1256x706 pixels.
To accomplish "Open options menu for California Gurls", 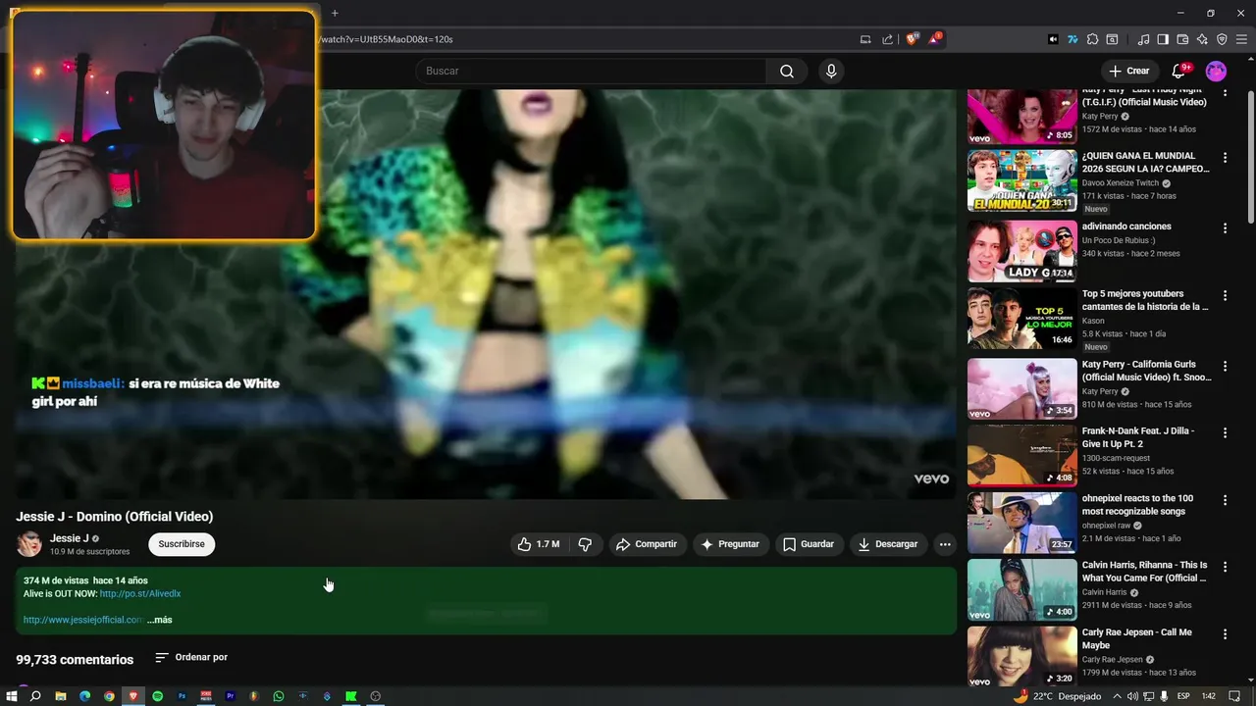I will pos(1225,366).
